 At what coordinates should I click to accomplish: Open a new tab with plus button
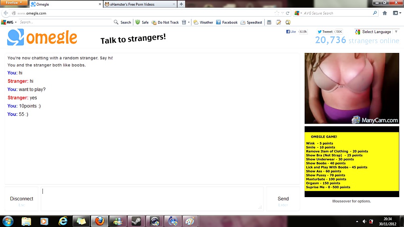181,4
